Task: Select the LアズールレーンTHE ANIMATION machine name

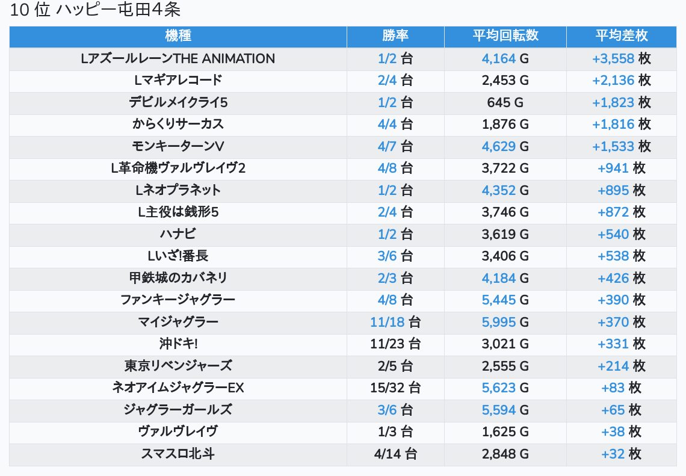Action: [x=178, y=58]
